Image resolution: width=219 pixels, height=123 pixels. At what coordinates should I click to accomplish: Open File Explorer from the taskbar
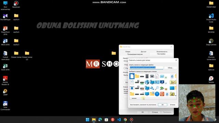(x=94, y=120)
